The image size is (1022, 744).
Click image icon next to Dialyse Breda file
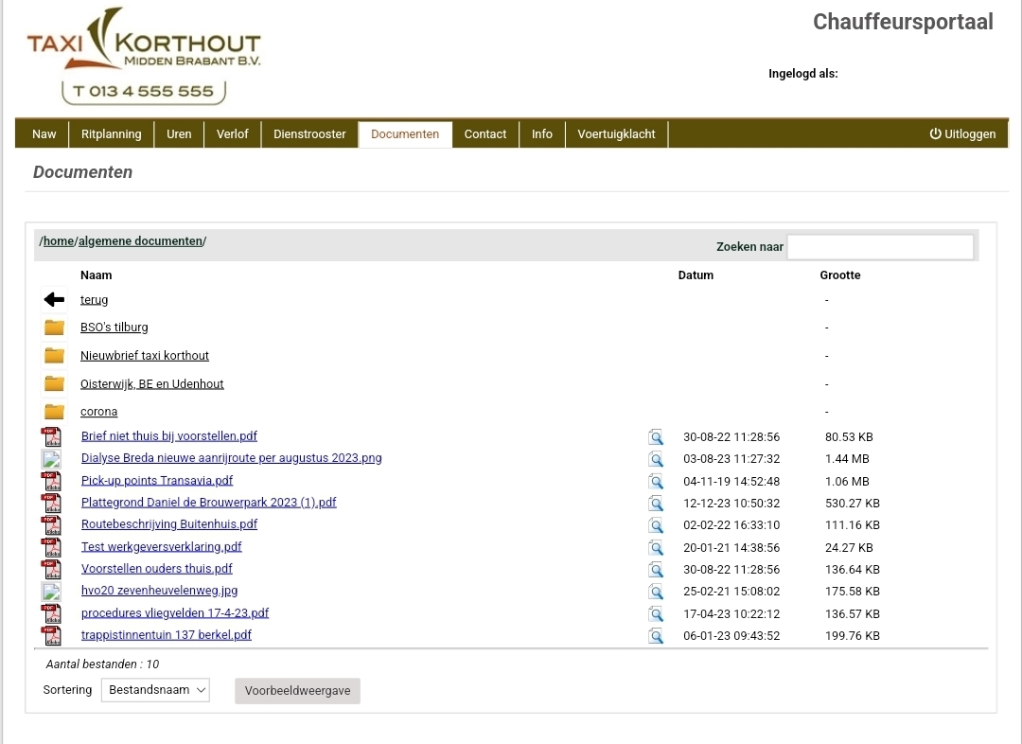click(x=51, y=459)
